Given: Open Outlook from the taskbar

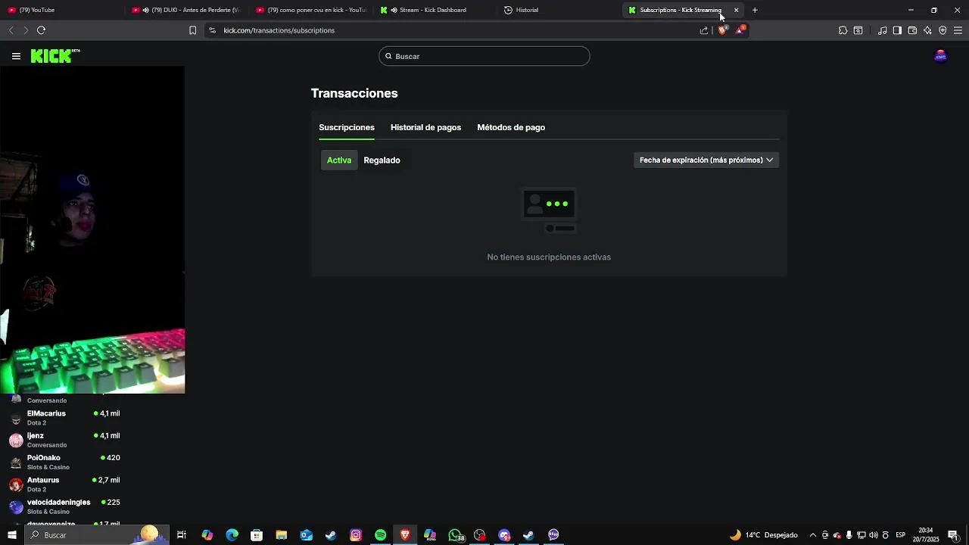Looking at the screenshot, I should 306,535.
